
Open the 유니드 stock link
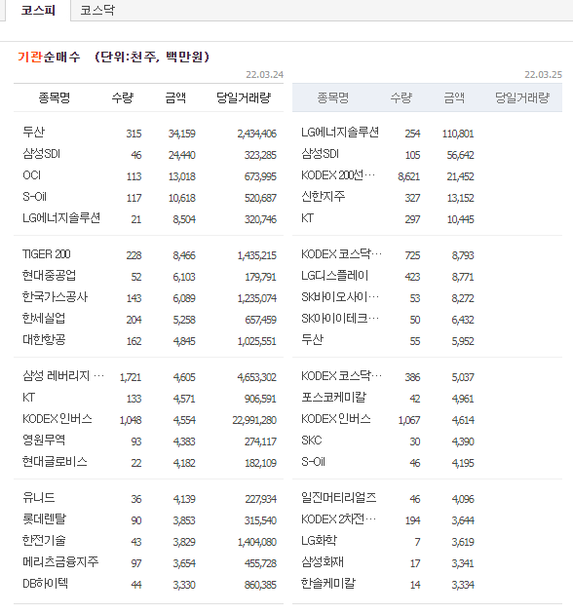click(38, 498)
